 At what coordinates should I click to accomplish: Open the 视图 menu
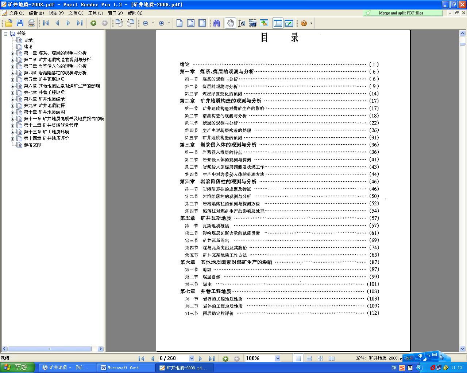(x=56, y=13)
